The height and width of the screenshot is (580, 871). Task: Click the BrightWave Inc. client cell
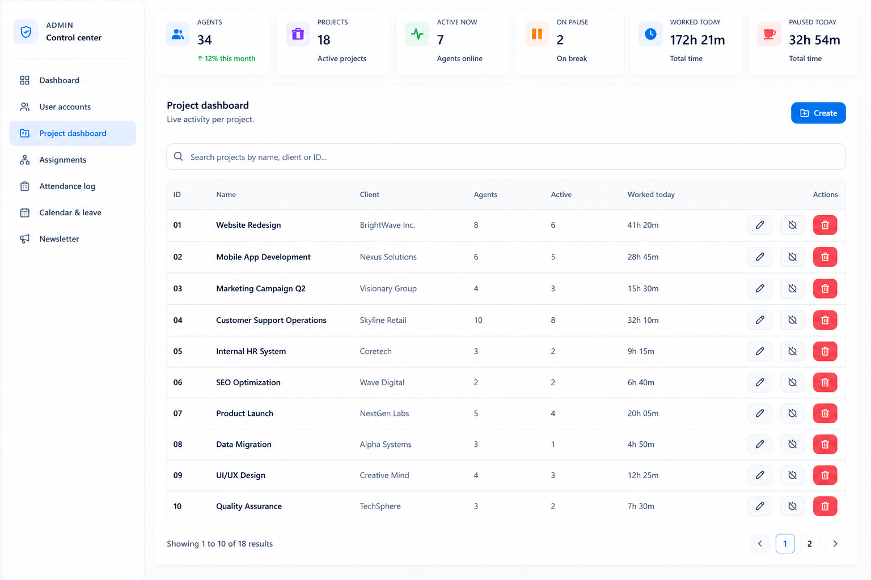[x=387, y=225]
